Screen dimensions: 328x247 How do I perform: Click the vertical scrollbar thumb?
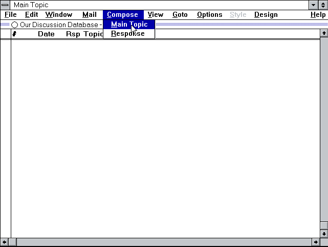[x=323, y=226]
